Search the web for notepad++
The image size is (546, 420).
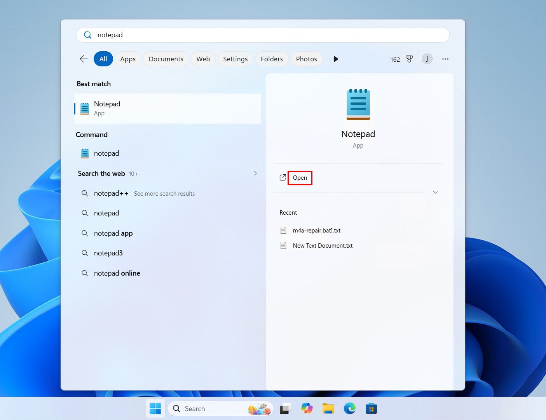168,193
